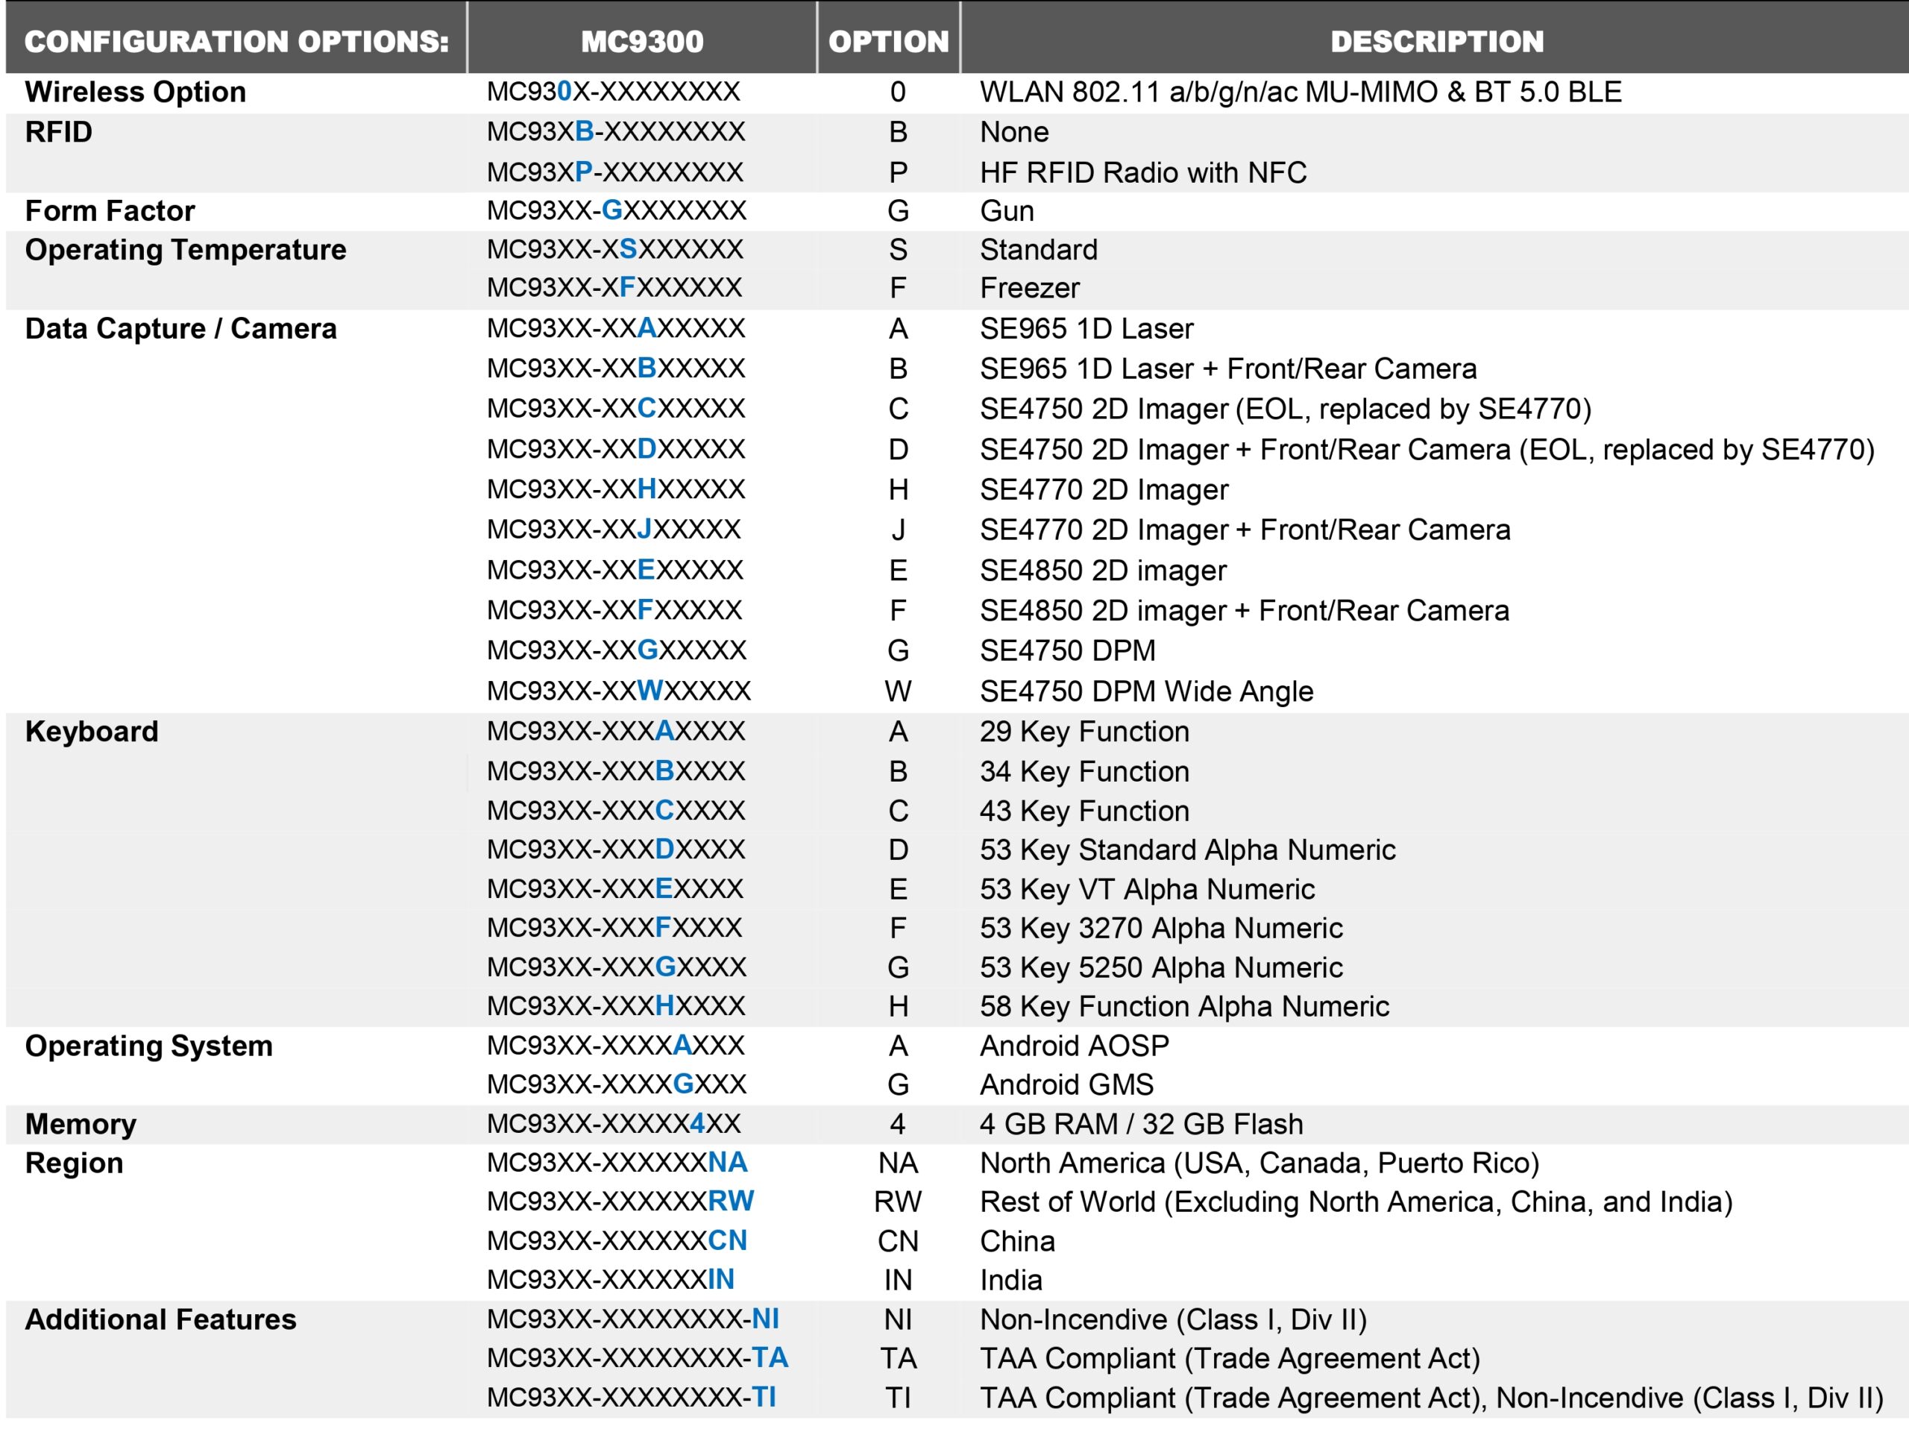Click the Data Capture / Camera label
Image resolution: width=1909 pixels, height=1432 pixels.
point(180,329)
